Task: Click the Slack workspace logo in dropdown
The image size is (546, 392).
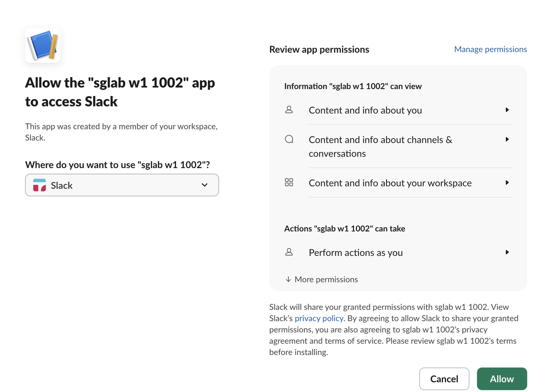Action: (x=40, y=185)
